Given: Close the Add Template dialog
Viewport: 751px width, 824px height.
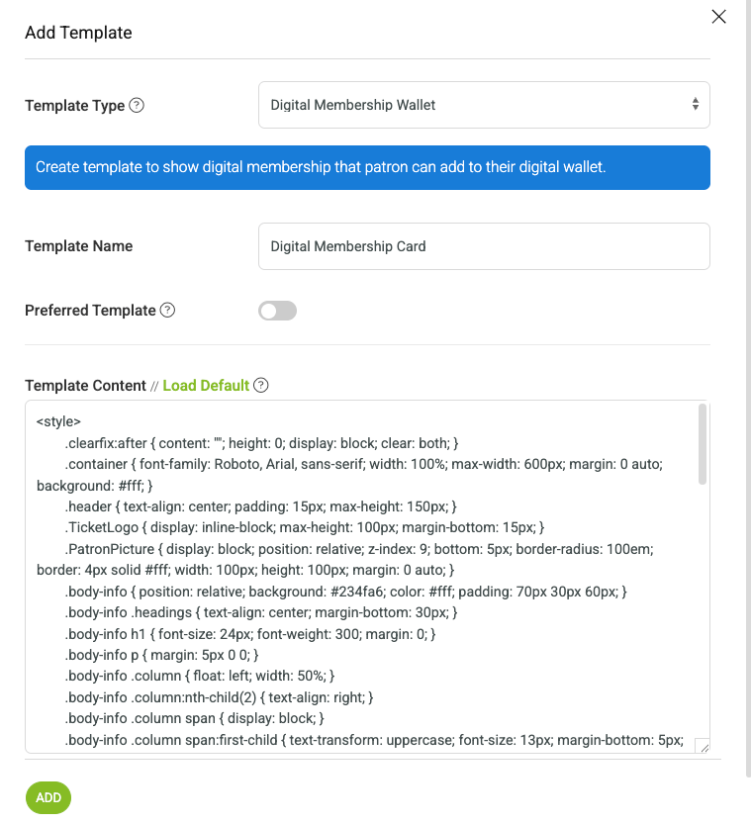Looking at the screenshot, I should click(x=718, y=16).
